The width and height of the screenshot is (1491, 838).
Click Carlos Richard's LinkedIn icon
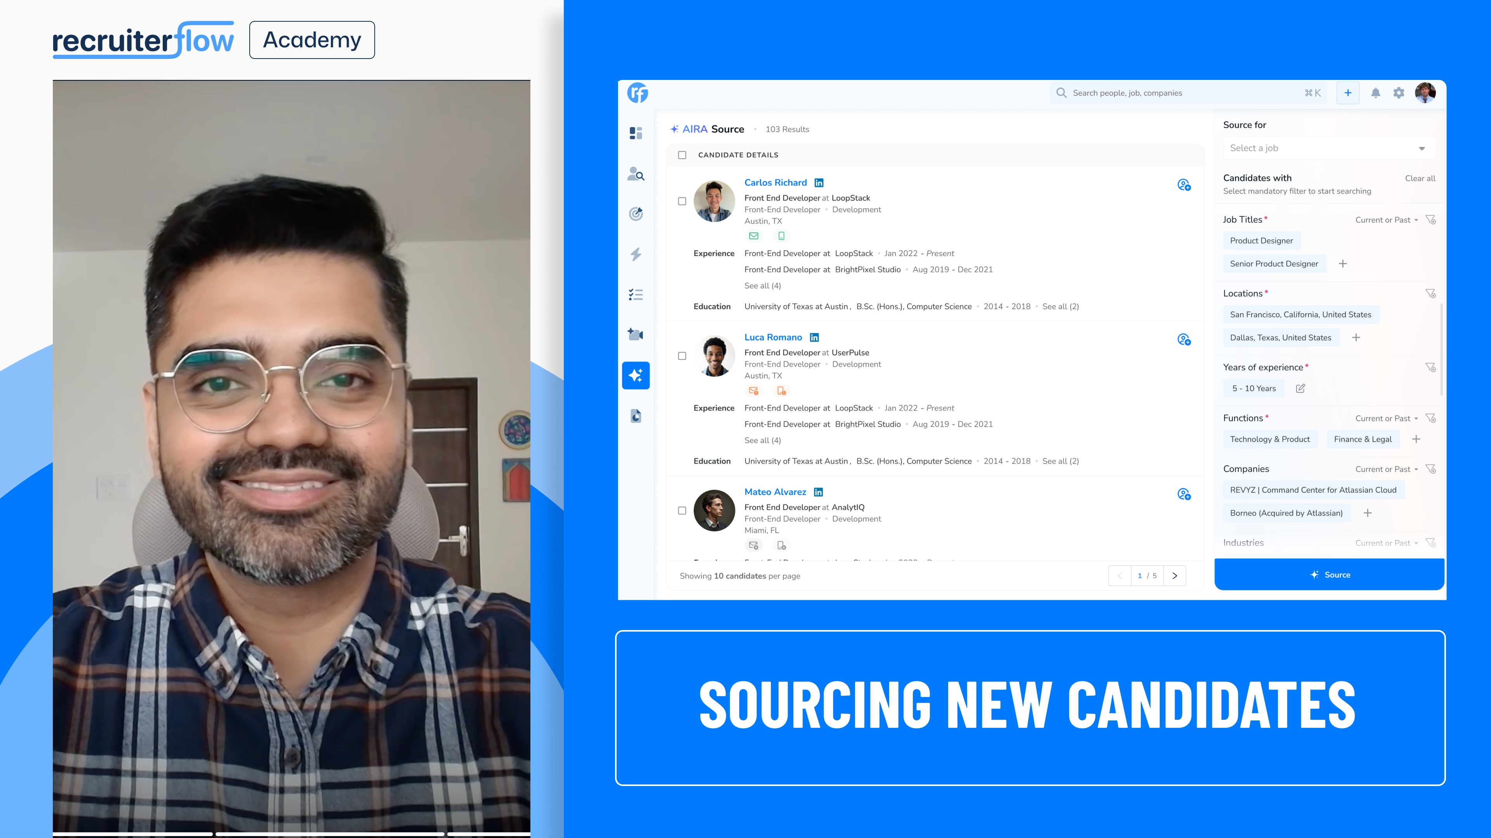(x=818, y=183)
